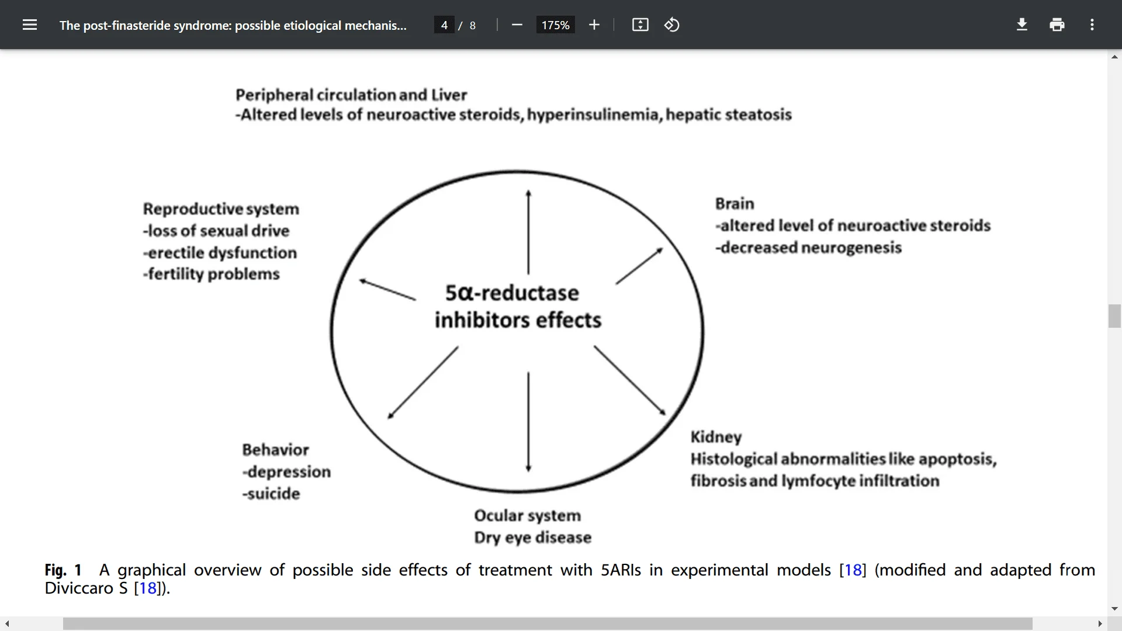Click the 'Brain' label
Screen dimensions: 1122x631
click(x=735, y=203)
